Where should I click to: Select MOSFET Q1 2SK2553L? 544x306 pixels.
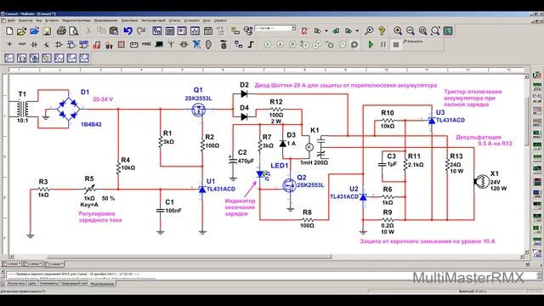coord(198,110)
